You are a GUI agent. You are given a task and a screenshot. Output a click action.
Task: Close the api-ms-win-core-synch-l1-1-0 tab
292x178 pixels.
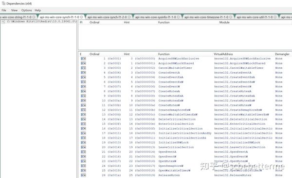pyautogui.click(x=81, y=17)
